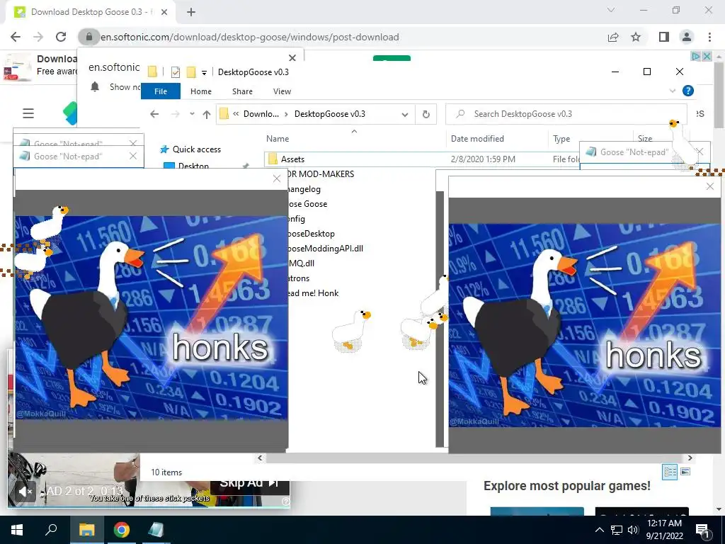Viewport: 725px width, 544px height.
Task: Close the en.softonic notification popup
Action: 292,58
